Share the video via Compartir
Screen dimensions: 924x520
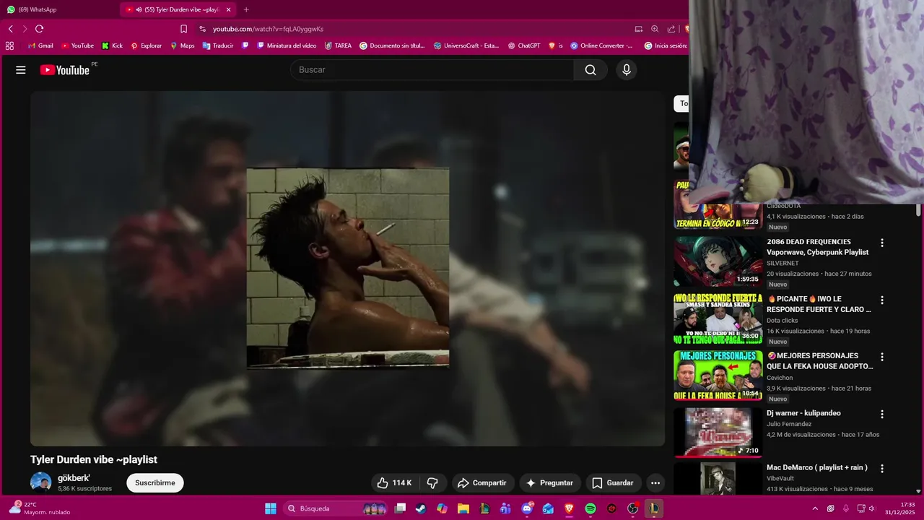483,483
